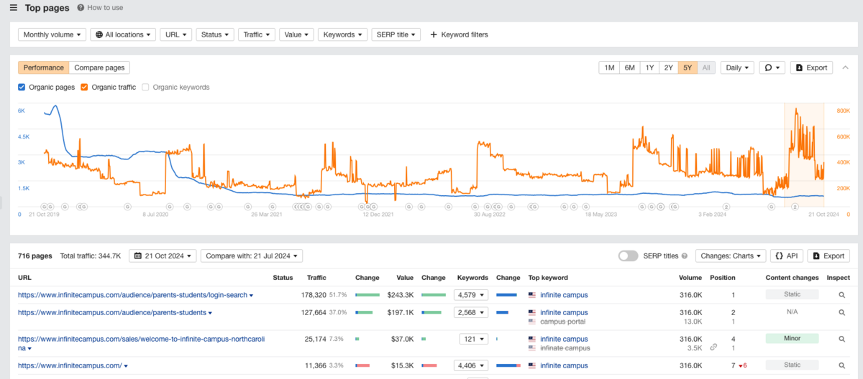The height and width of the screenshot is (379, 863).
Task: Switch to the Compare pages tab
Action: click(x=100, y=67)
